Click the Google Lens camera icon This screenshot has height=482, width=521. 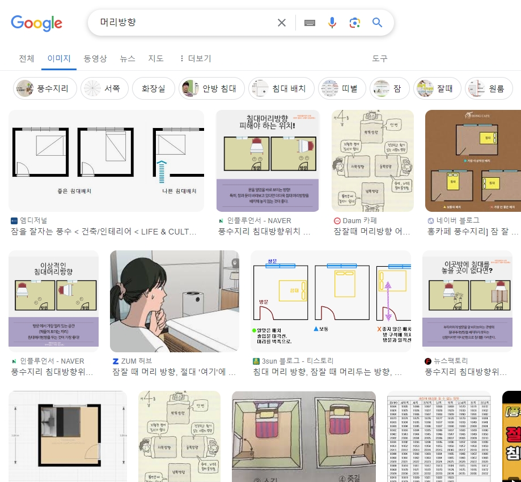[356, 23]
